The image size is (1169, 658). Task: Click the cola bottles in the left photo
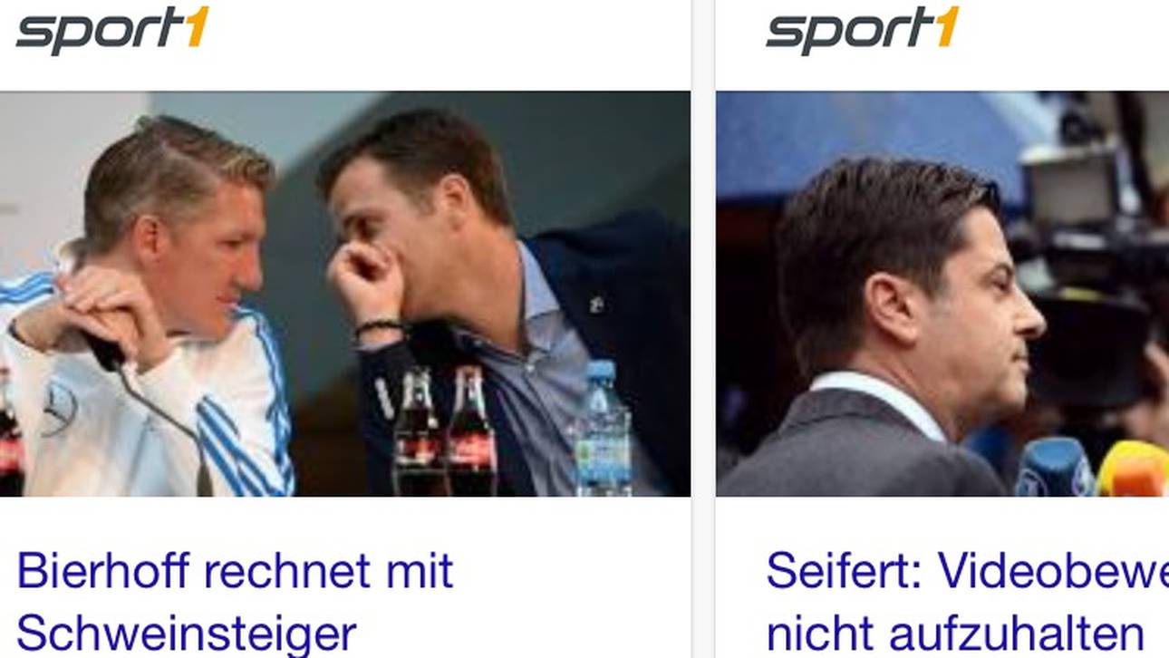tap(444, 431)
